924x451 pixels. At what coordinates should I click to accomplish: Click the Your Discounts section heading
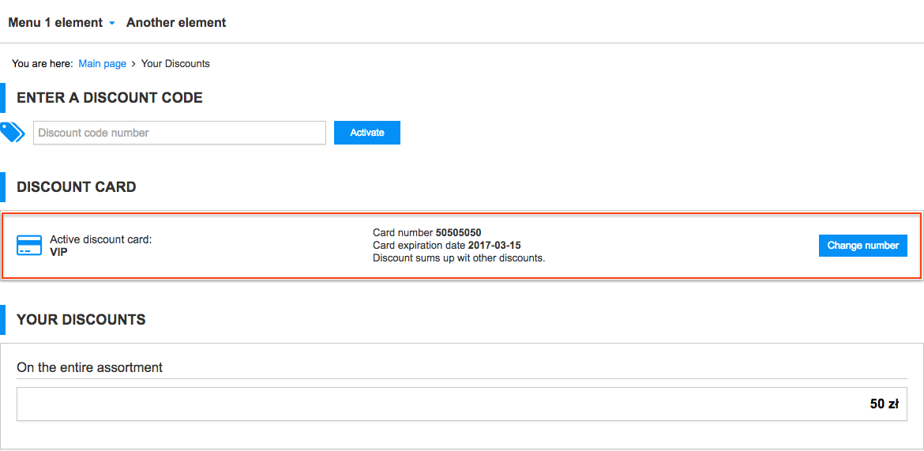click(x=81, y=320)
